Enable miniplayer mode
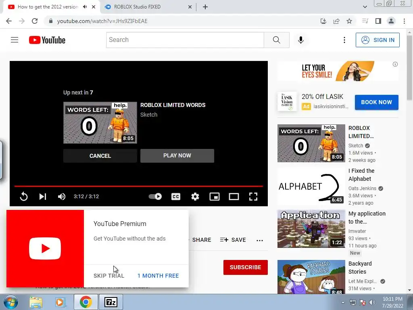This screenshot has width=413, height=310. pyautogui.click(x=215, y=197)
